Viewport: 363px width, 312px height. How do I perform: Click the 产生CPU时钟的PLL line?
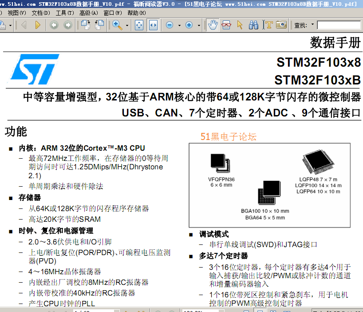coord(62,304)
